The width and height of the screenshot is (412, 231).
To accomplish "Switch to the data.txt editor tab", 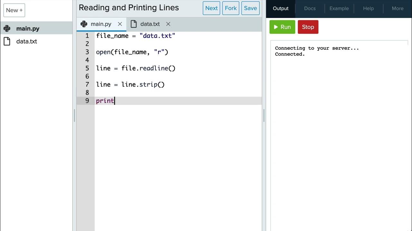I will (x=150, y=24).
